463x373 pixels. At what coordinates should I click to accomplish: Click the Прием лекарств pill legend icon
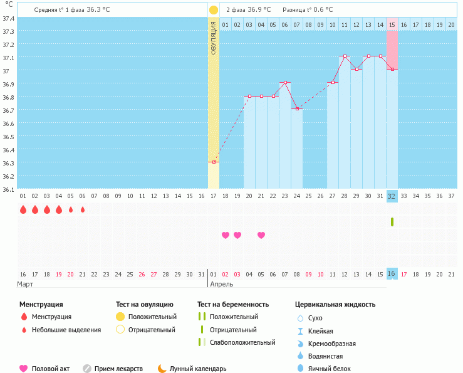[x=87, y=369]
